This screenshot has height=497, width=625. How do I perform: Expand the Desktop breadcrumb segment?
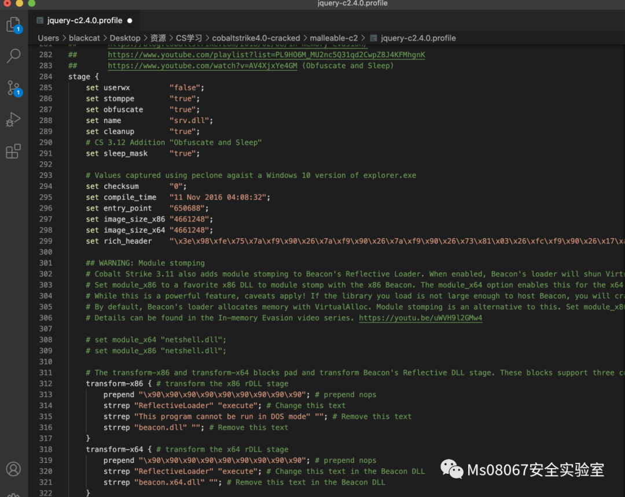[x=125, y=38]
